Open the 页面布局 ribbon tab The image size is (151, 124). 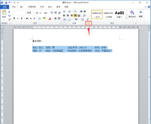(32, 7)
